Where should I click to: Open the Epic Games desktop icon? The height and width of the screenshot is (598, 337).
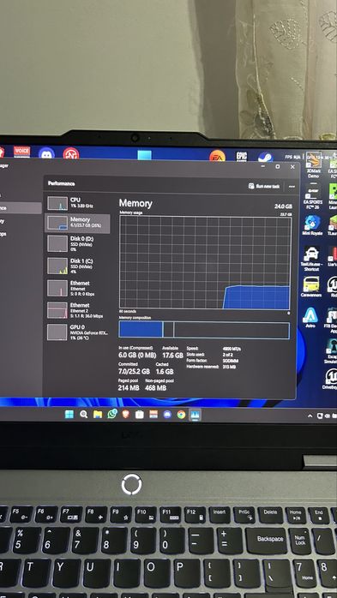pos(241,157)
